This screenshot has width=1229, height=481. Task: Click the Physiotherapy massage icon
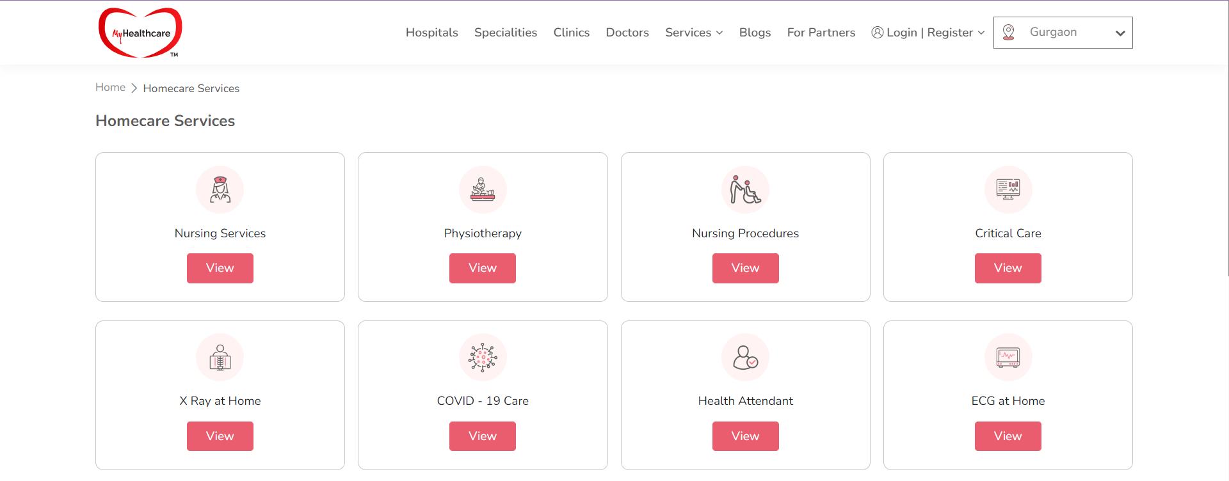tap(483, 189)
